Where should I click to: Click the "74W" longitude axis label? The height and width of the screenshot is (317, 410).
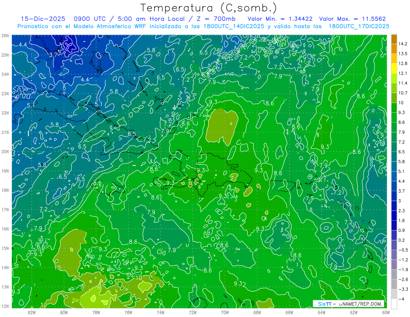(x=161, y=312)
